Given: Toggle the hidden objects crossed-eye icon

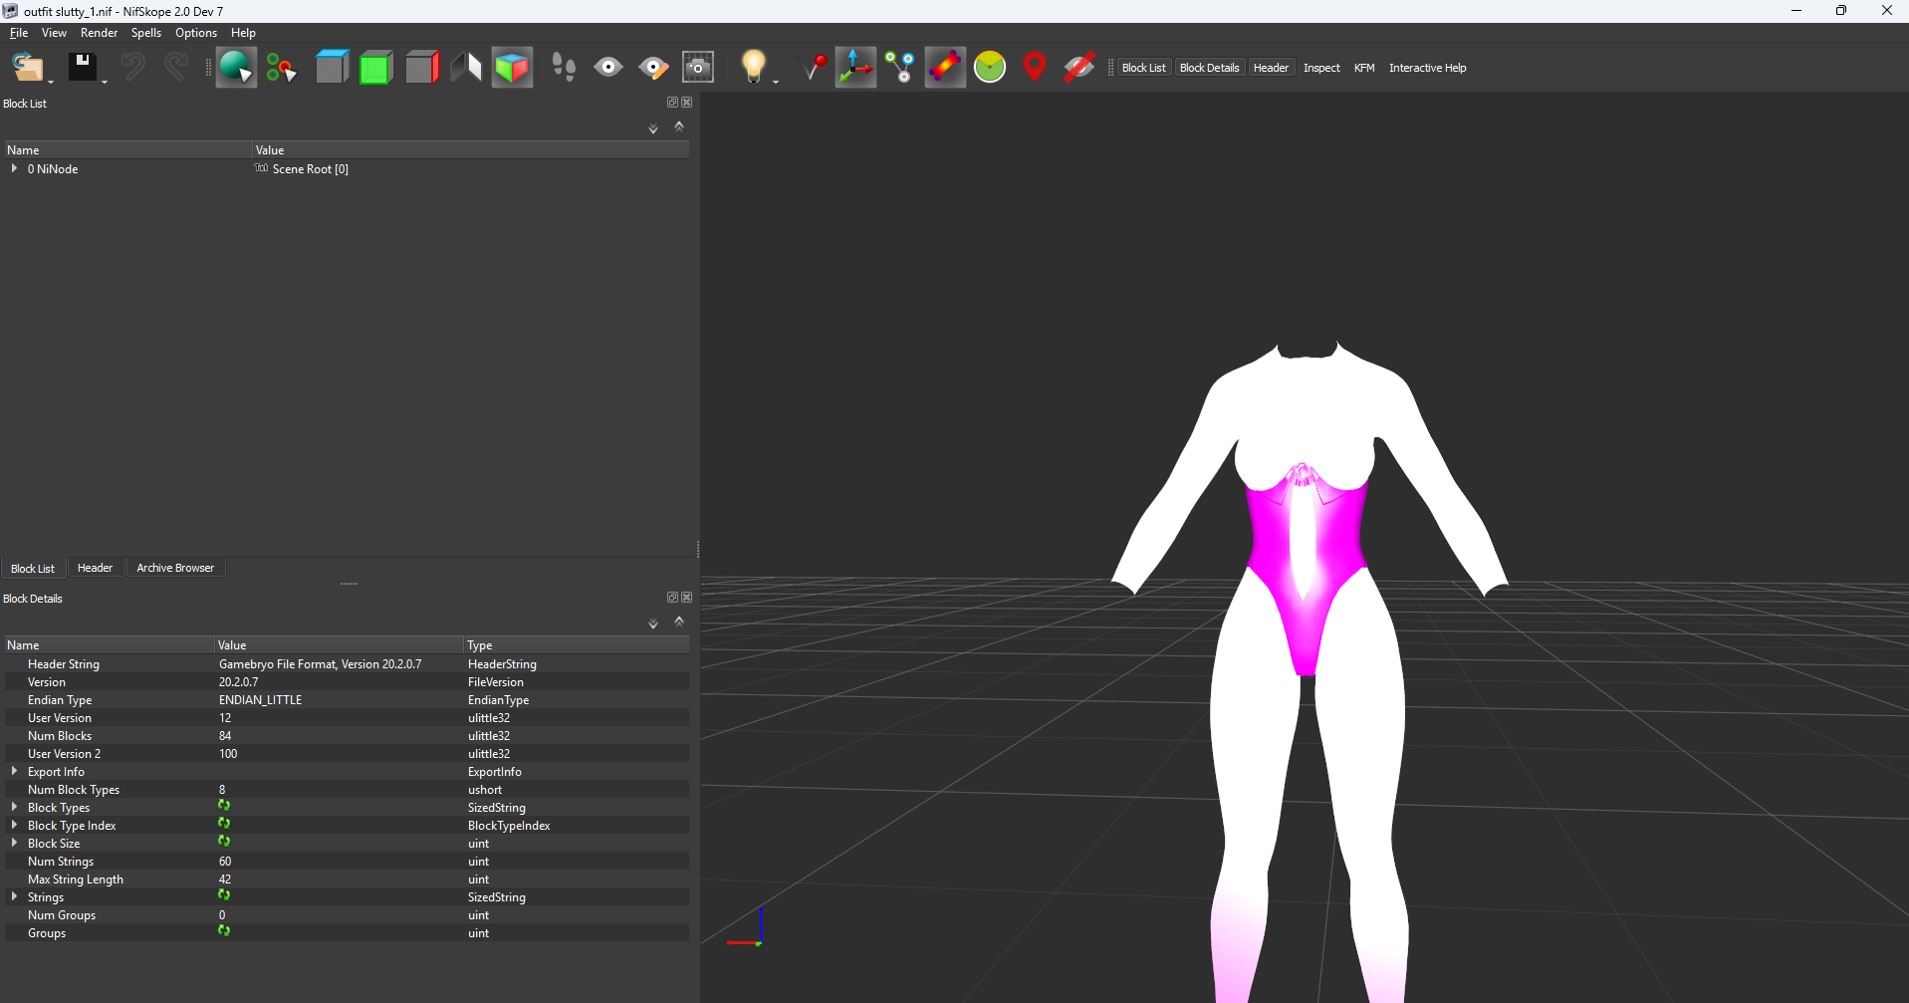Looking at the screenshot, I should (x=1079, y=68).
